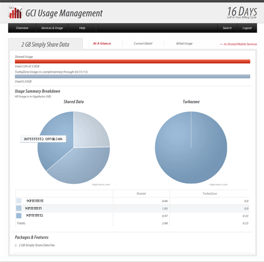Click the swatch for the 0.97 row

[x=18, y=216]
